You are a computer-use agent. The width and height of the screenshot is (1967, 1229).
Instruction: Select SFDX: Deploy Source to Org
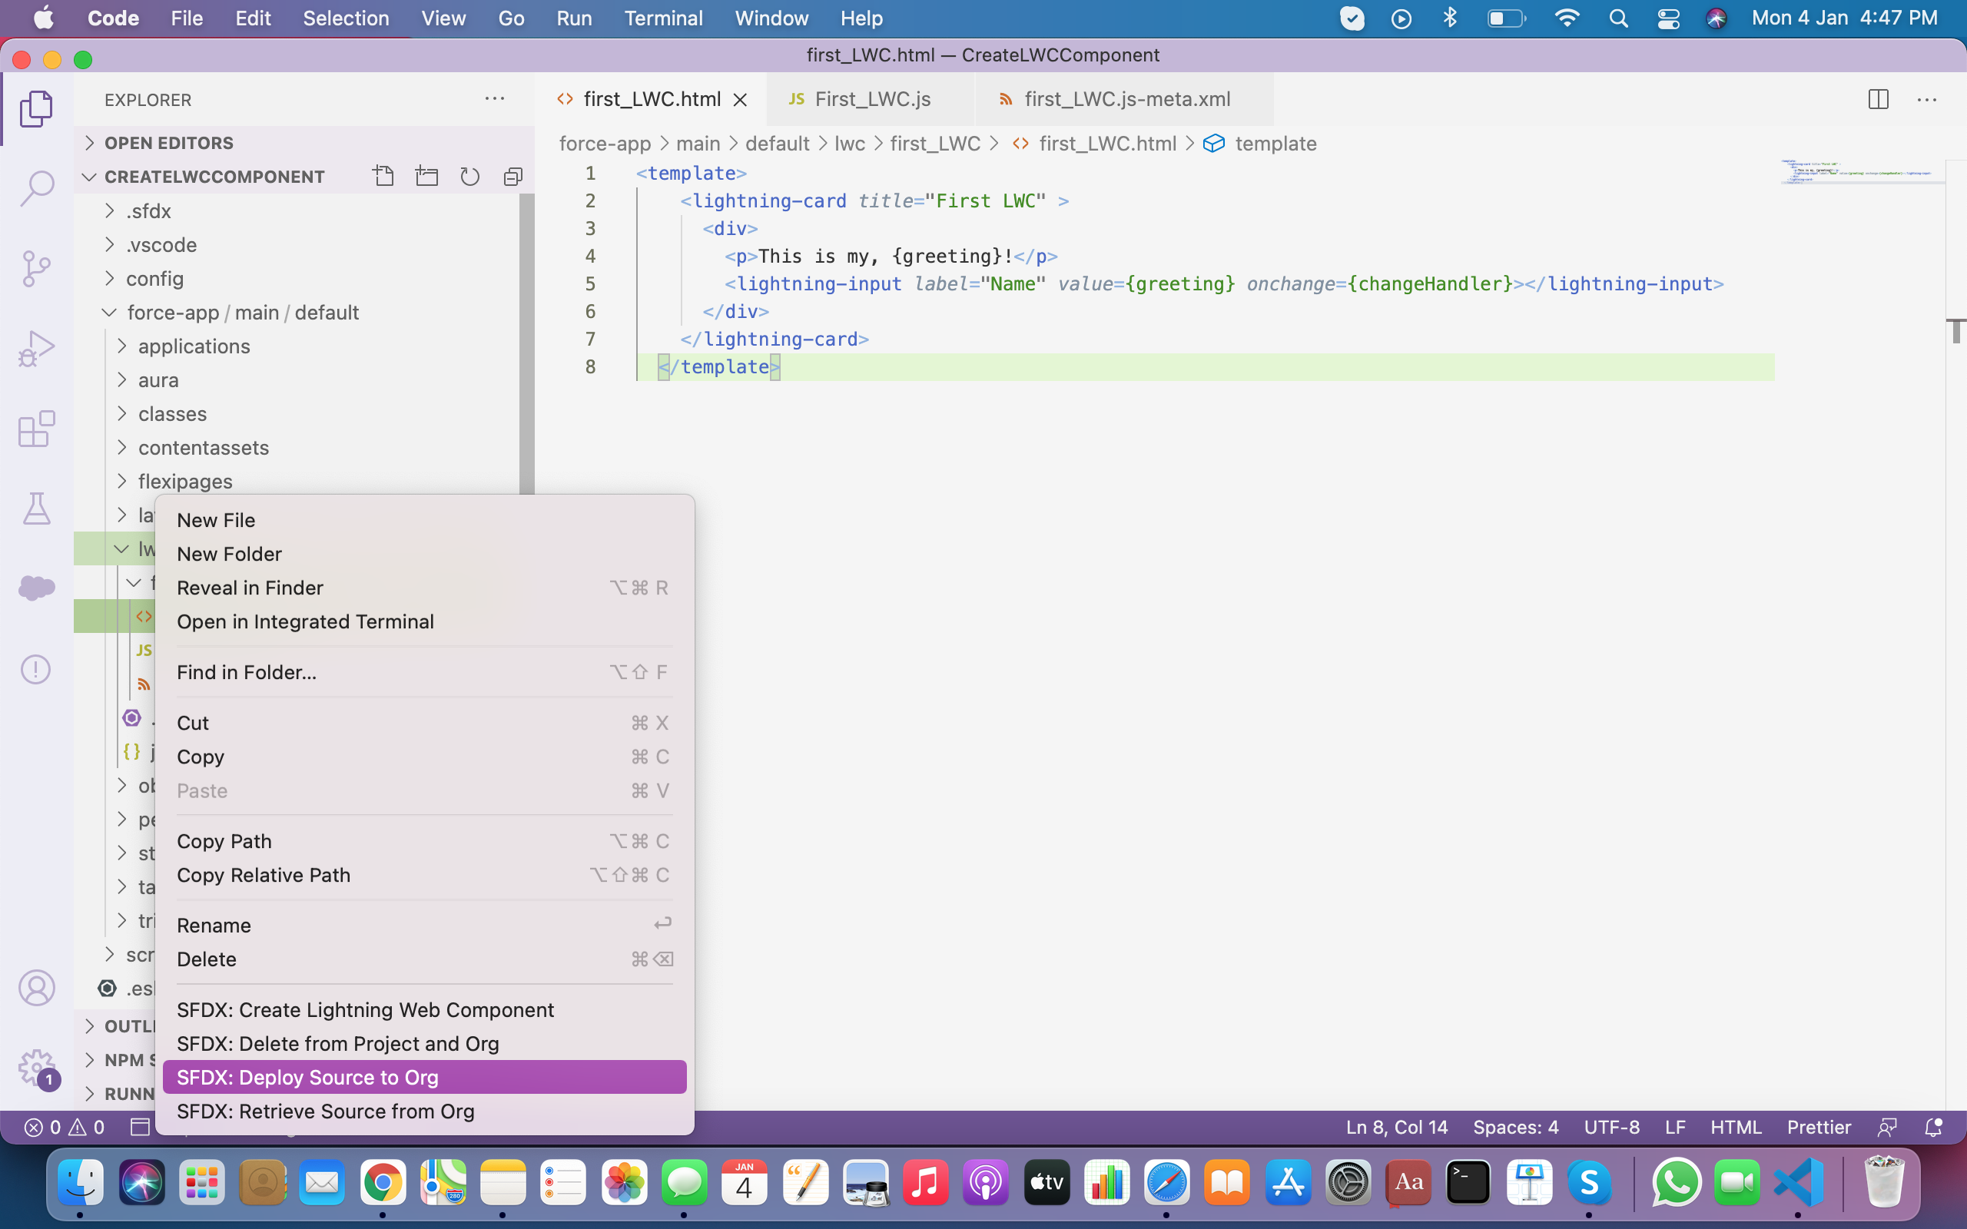[307, 1077]
